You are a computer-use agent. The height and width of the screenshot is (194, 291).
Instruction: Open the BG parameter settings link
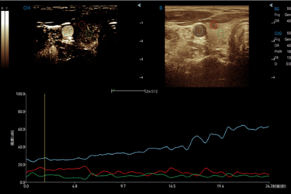277,8
